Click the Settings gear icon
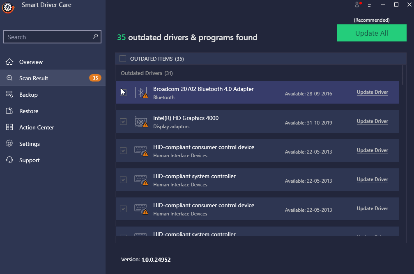Viewport: 414px width, 274px height. 9,144
